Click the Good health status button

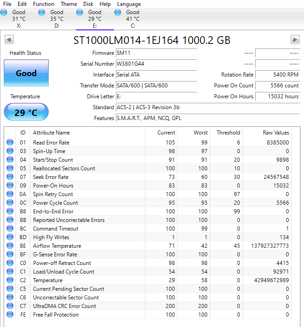[x=26, y=73]
